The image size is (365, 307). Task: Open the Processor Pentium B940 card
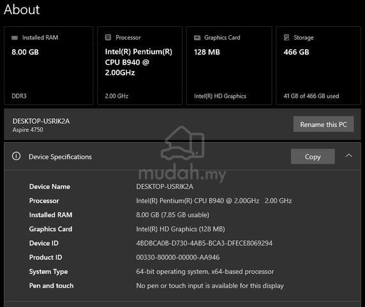pos(140,65)
